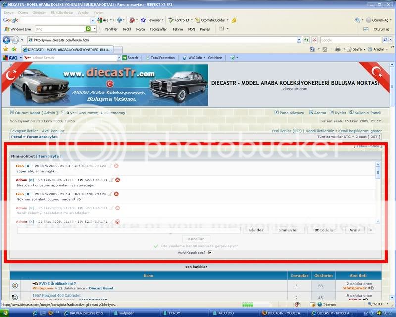
Task: Go back using the browser Back arrow
Action: pos(7,40)
